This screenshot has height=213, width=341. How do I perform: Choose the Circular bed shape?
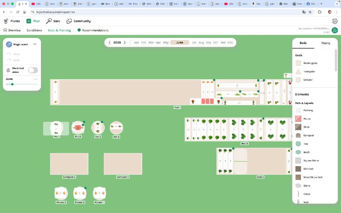pyautogui.click(x=298, y=80)
